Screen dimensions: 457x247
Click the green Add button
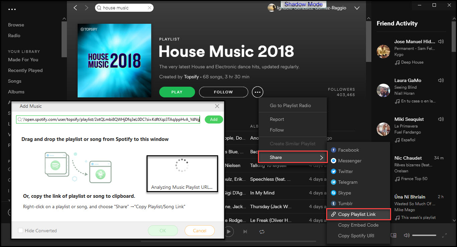pos(214,119)
